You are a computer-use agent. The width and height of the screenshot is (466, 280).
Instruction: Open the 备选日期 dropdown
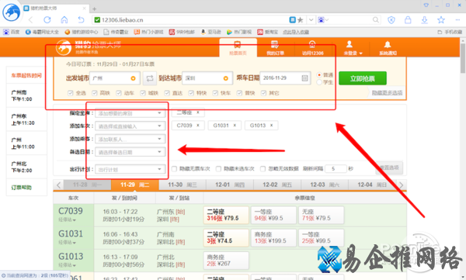pos(130,152)
